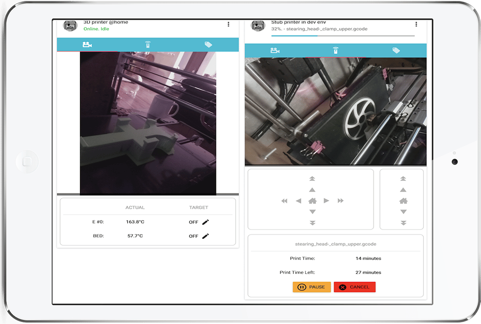481x324 pixels.
Task: Jog left with single left arrow
Action: (x=299, y=201)
